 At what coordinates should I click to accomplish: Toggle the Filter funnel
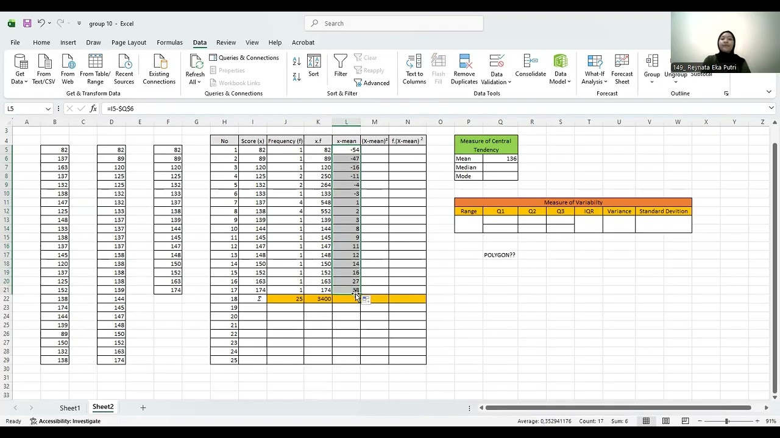coord(341,66)
